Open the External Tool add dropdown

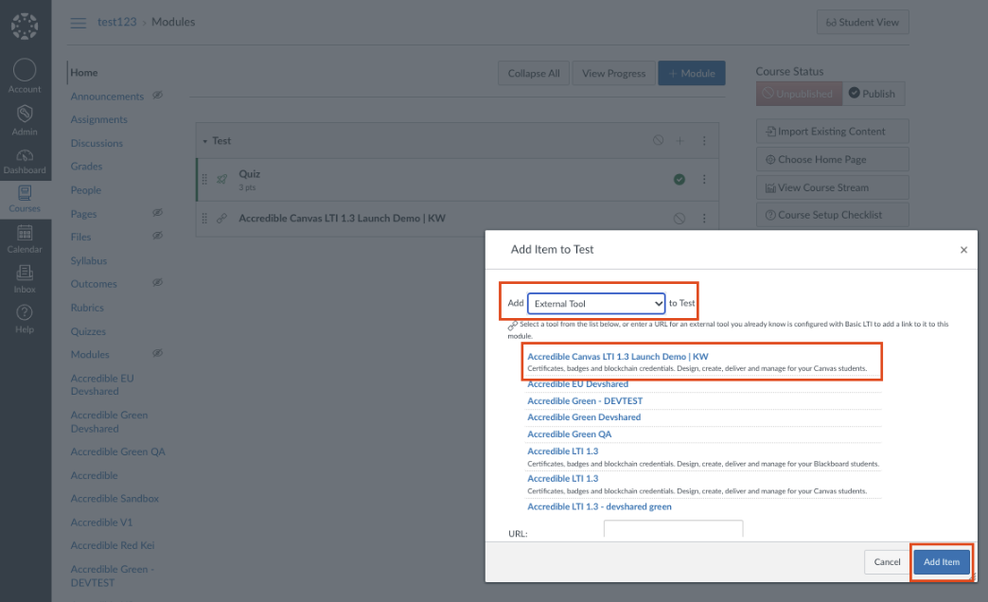(x=595, y=302)
